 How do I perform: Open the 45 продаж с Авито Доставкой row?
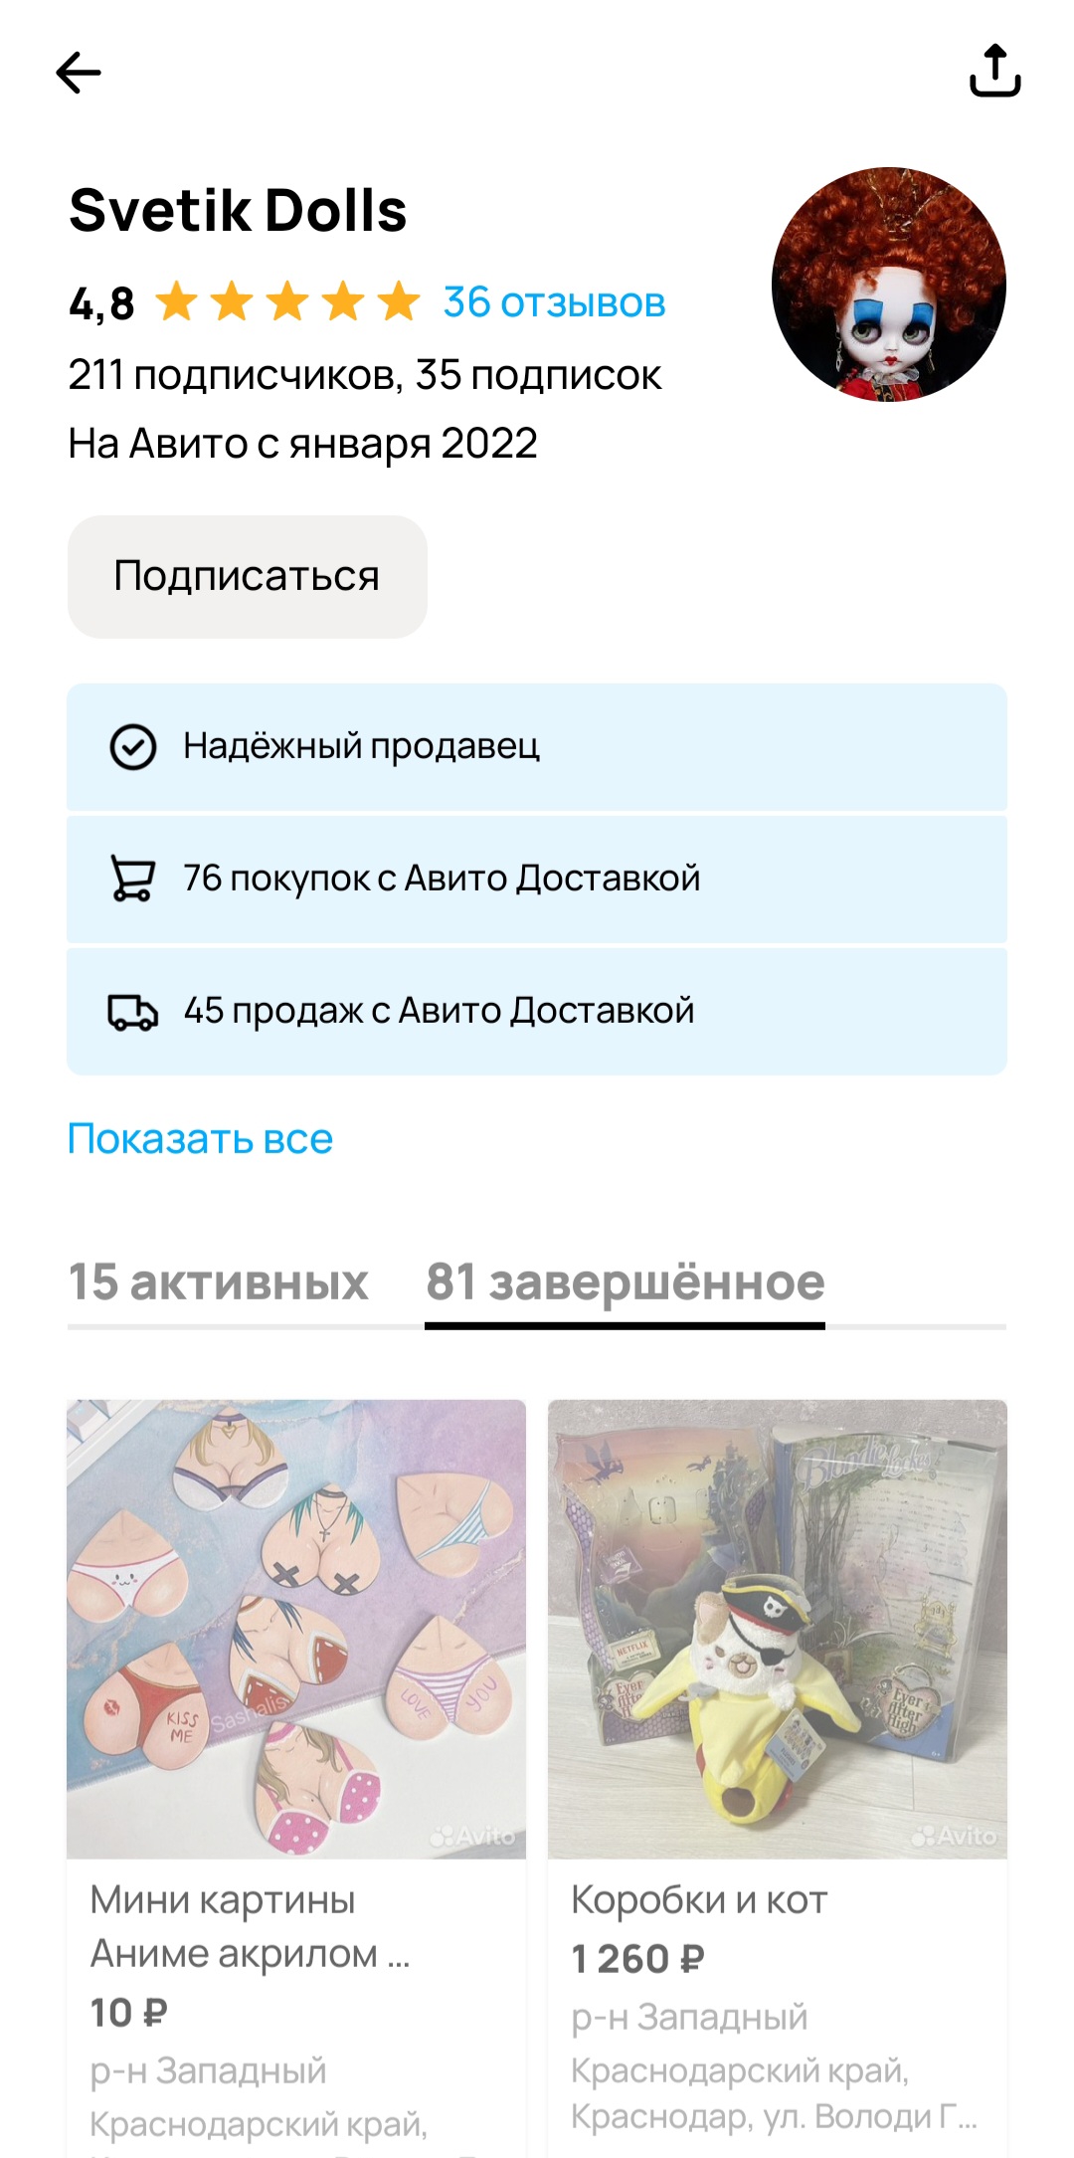pyautogui.click(x=537, y=1011)
